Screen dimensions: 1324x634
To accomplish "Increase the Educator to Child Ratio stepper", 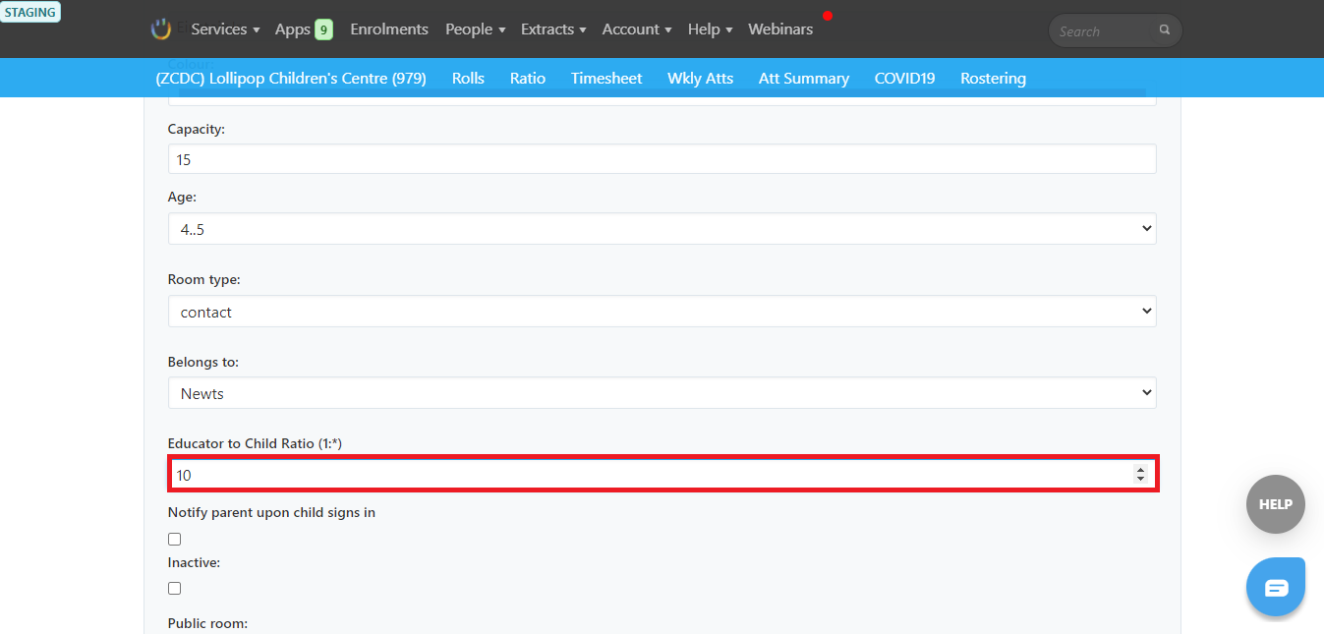I will tap(1140, 470).
